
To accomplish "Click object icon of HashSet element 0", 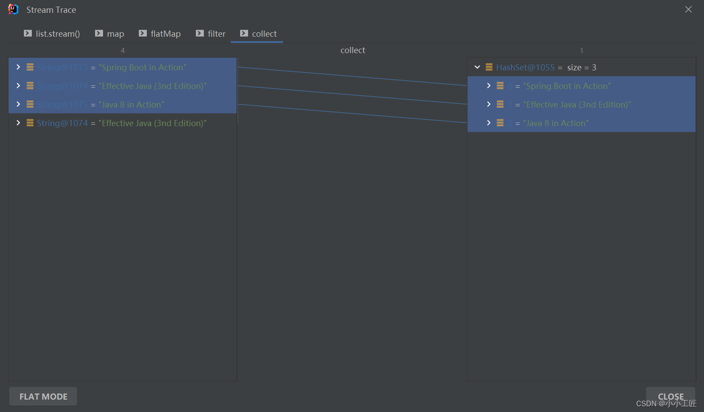I will [x=500, y=86].
